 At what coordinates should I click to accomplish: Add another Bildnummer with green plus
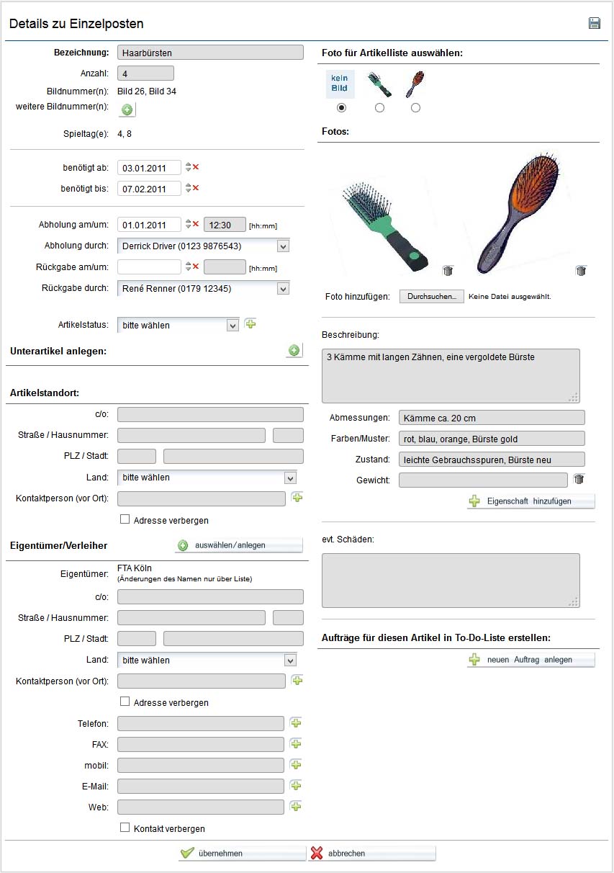[127, 109]
